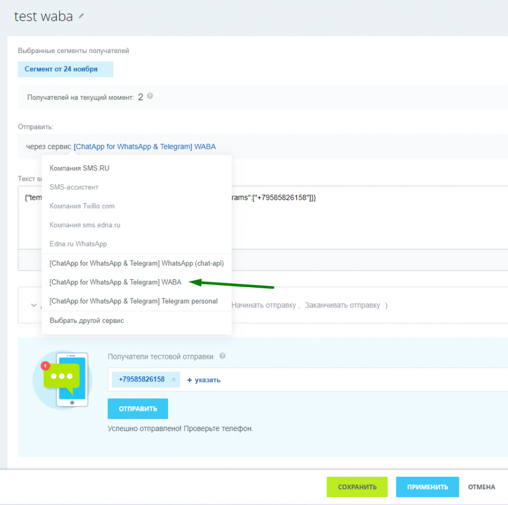This screenshot has height=505, width=508.
Task: Select Edna.ru WhatsApp service
Action: 78,244
